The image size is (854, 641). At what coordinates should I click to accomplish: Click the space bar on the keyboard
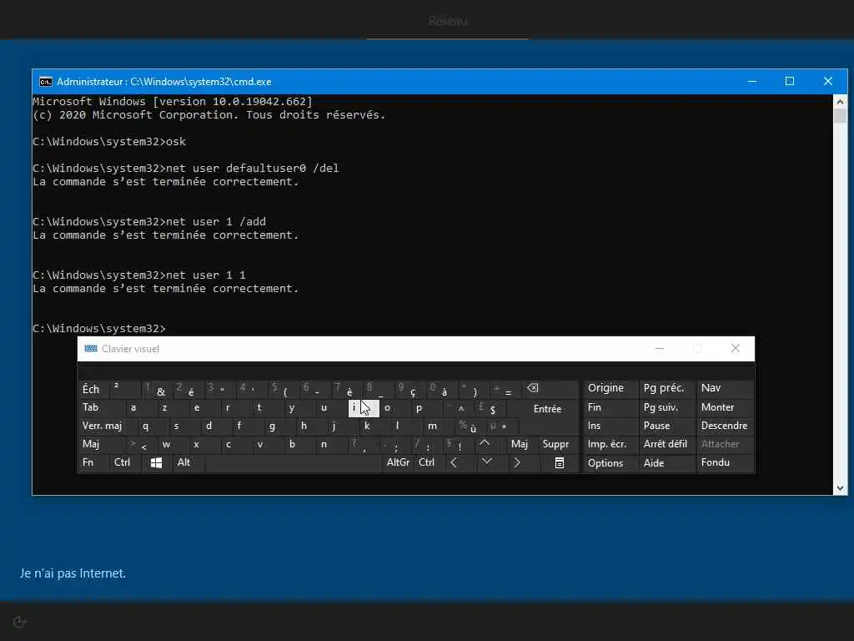294,462
